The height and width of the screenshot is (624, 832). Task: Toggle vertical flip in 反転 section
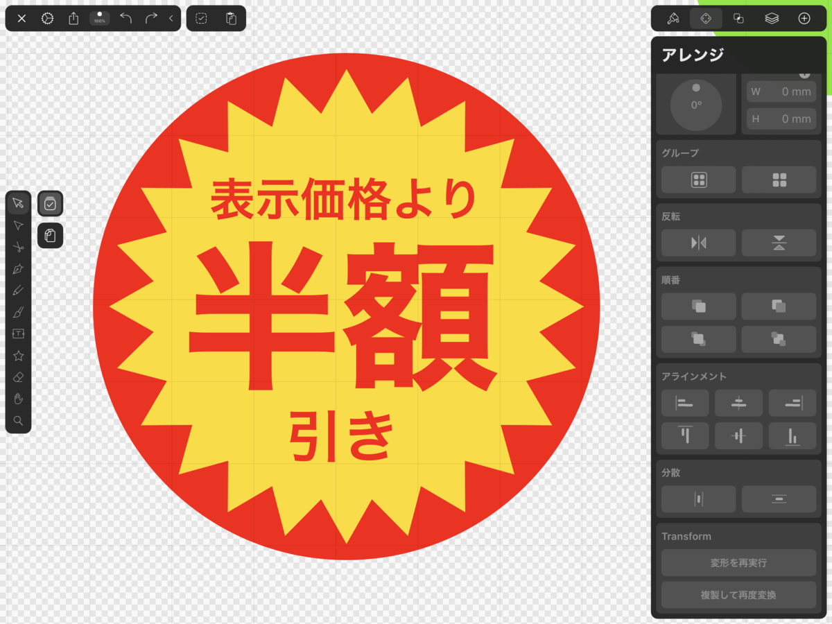point(779,243)
